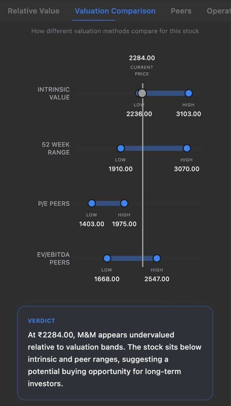Click the 52 Week Range low dot

tap(121, 148)
